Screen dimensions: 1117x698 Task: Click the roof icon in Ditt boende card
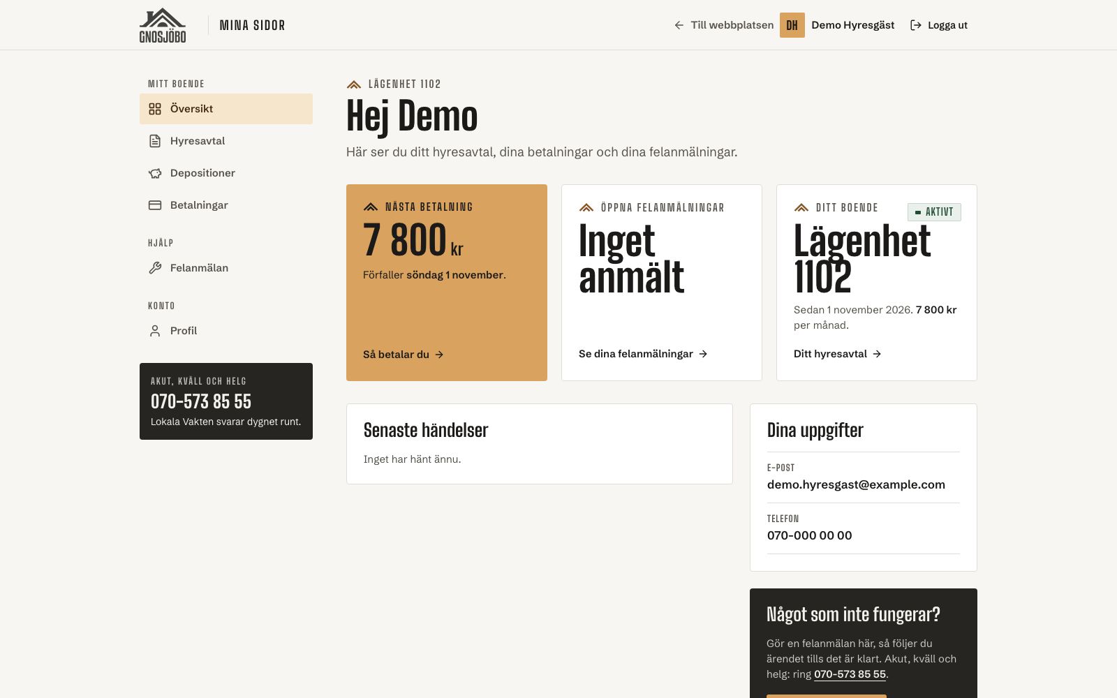click(801, 207)
